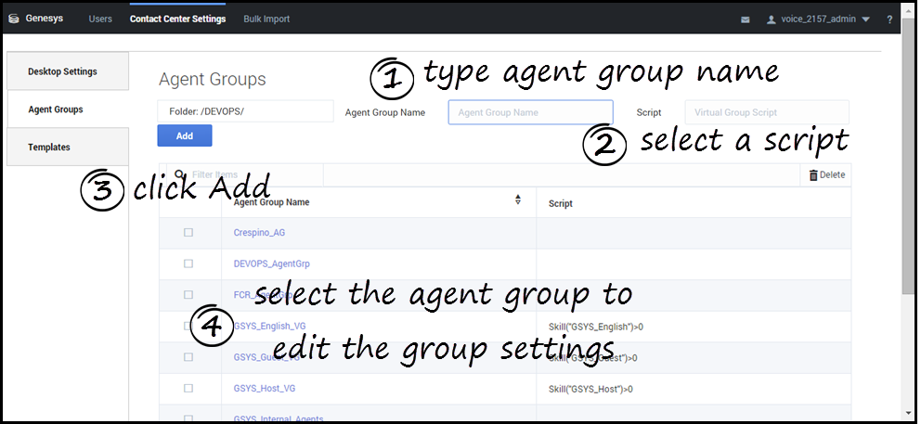Click the help question mark icon
Image resolution: width=921 pixels, height=424 pixels.
[889, 19]
